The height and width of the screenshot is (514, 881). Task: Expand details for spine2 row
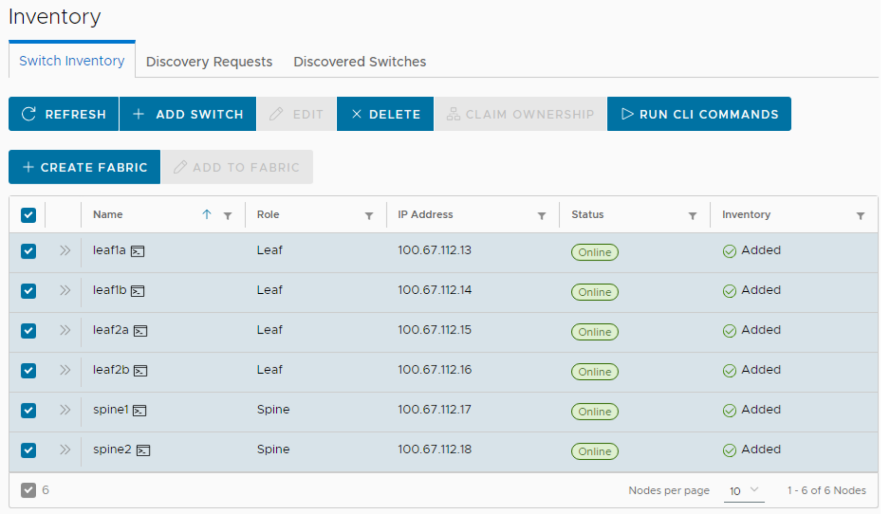65,449
